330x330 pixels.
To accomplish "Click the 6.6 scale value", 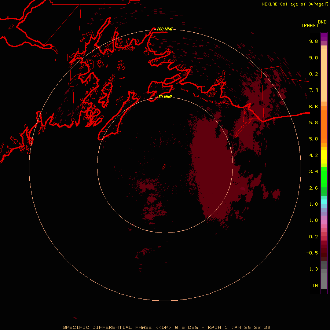I will [313, 106].
